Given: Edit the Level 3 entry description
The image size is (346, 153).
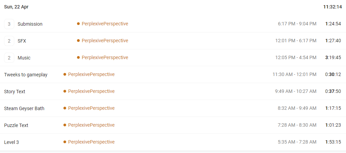Looking at the screenshot, I should (x=12, y=142).
